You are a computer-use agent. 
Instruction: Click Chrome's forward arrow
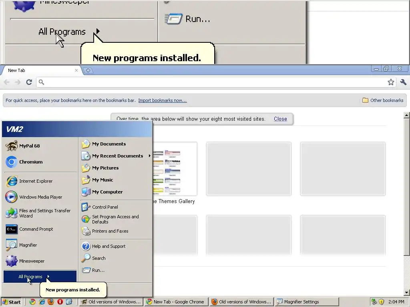click(x=18, y=82)
